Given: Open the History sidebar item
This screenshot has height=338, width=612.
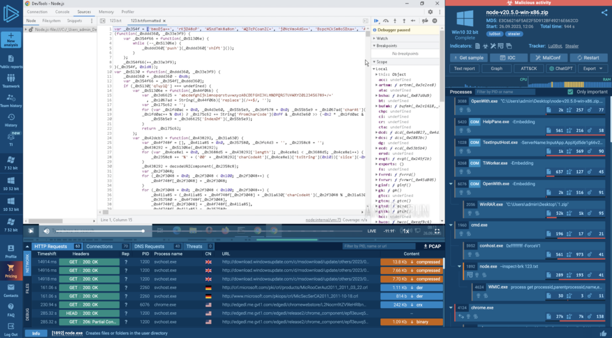Looking at the screenshot, I should (11, 120).
